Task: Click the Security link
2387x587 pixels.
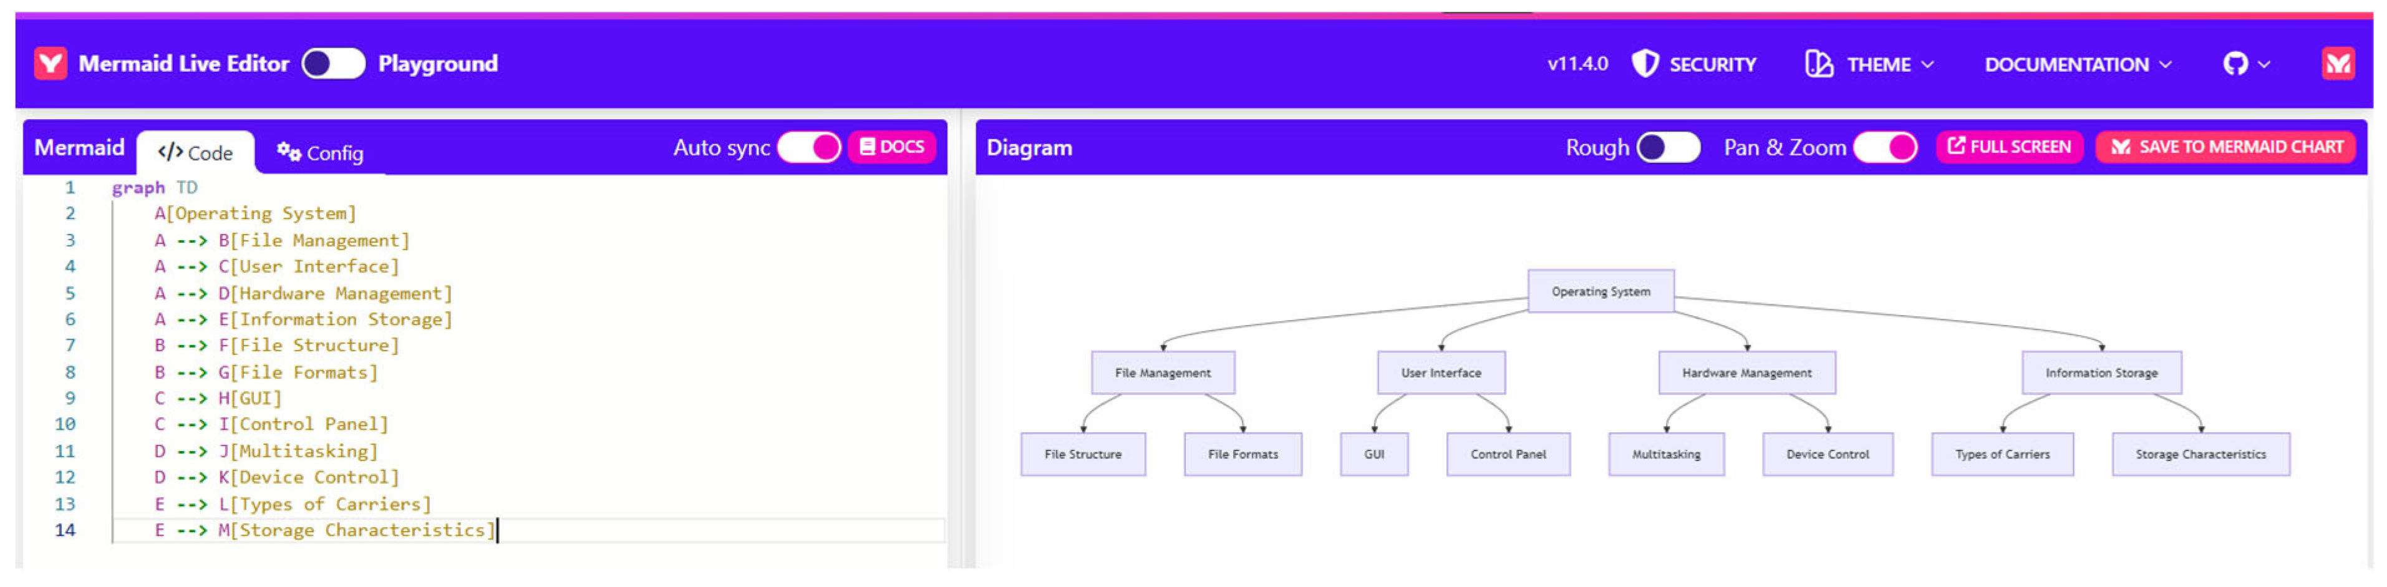Action: tap(1712, 64)
